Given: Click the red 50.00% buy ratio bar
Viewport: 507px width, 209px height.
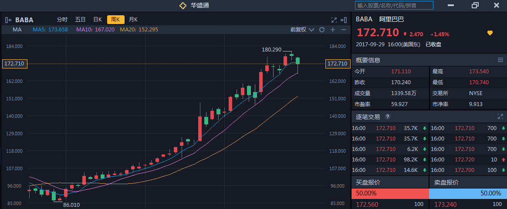Looking at the screenshot, I should click(390, 193).
